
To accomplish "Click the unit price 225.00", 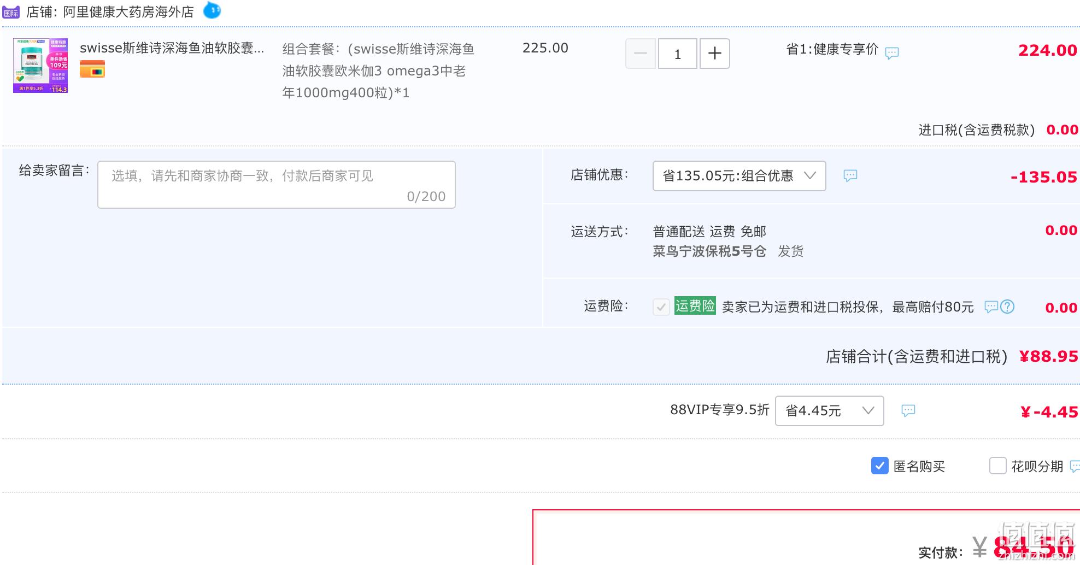I will coord(545,48).
